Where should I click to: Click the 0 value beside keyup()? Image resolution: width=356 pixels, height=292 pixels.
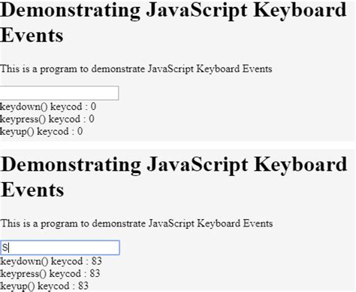pyautogui.click(x=80, y=131)
